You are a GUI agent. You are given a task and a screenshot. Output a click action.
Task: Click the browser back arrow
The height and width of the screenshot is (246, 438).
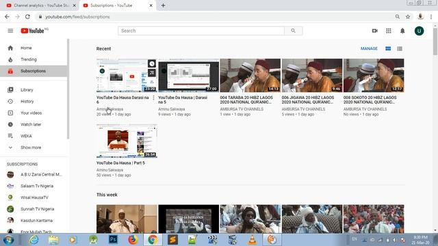pyautogui.click(x=7, y=16)
